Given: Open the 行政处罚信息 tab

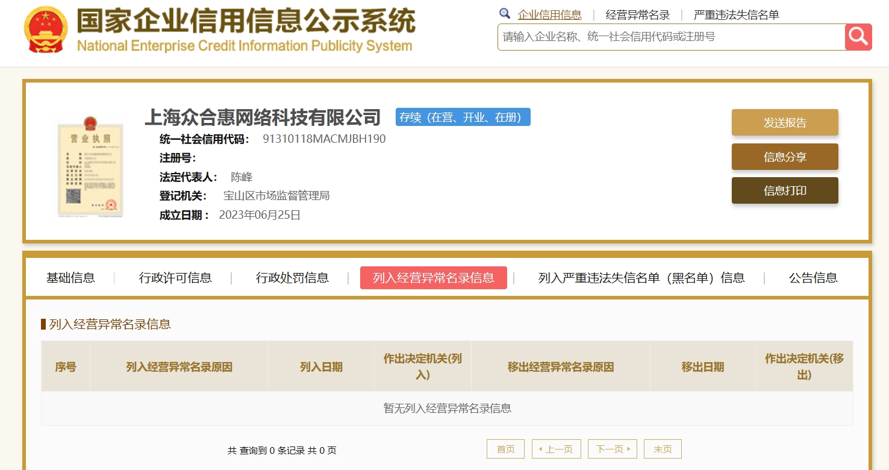Looking at the screenshot, I should click(292, 278).
